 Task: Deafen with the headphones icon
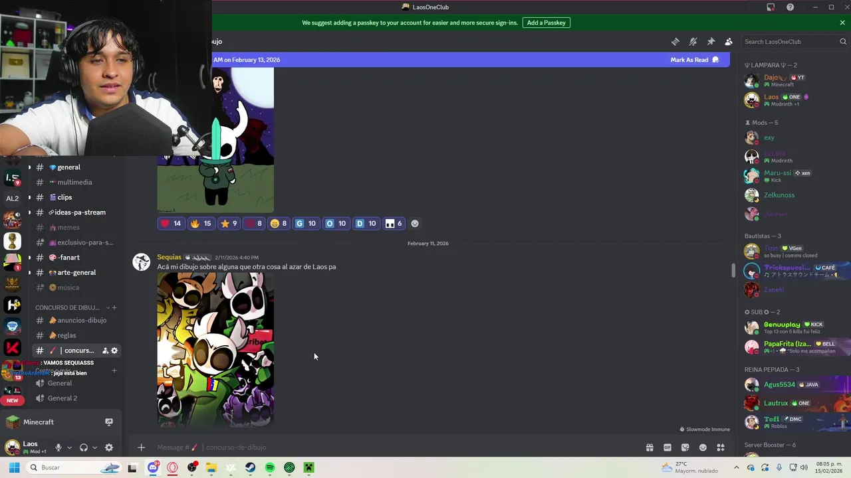[84, 447]
